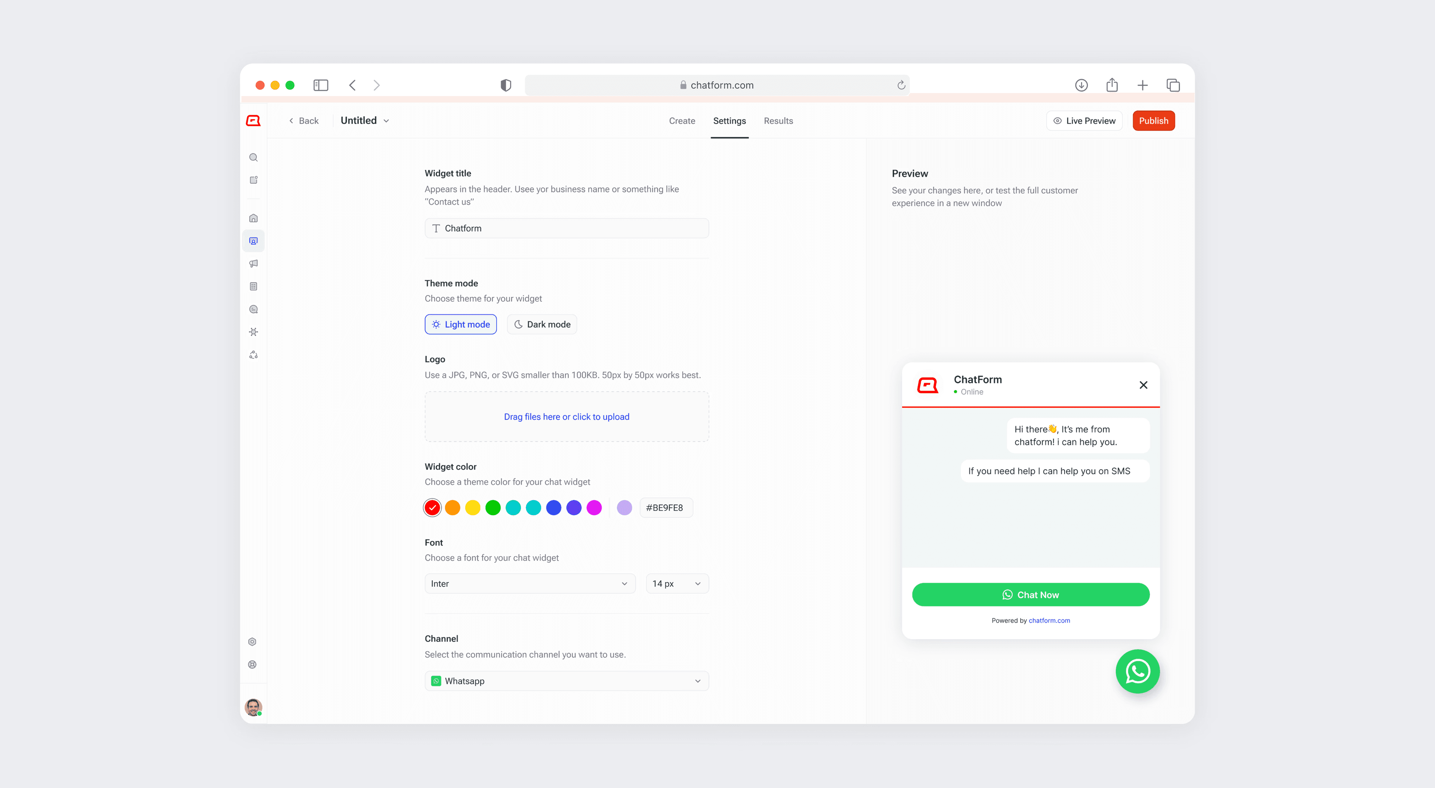The height and width of the screenshot is (788, 1435).
Task: Open the font family dropdown showing Inter
Action: click(529, 583)
